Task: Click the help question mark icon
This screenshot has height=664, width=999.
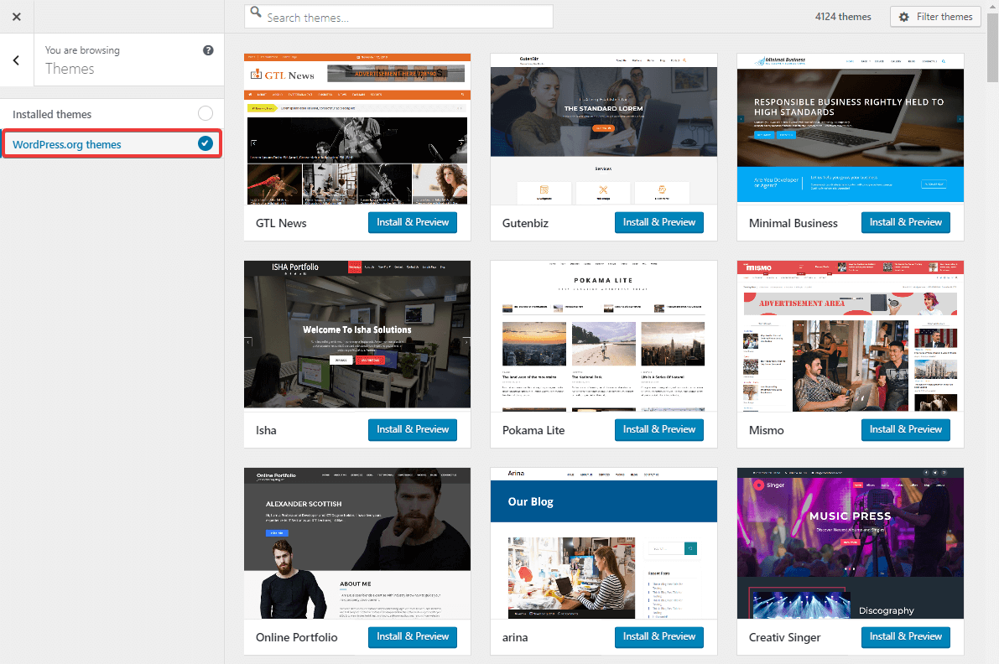Action: click(208, 50)
